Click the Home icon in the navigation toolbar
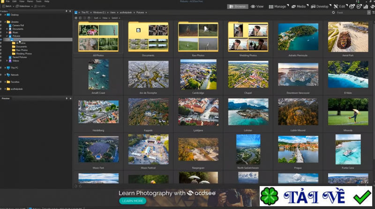This screenshot has width=375, height=209. tap(76, 17)
